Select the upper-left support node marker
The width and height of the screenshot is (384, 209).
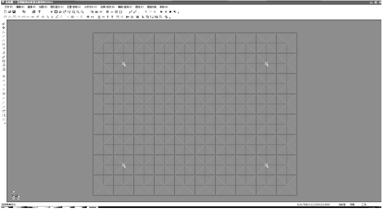pyautogui.click(x=124, y=64)
